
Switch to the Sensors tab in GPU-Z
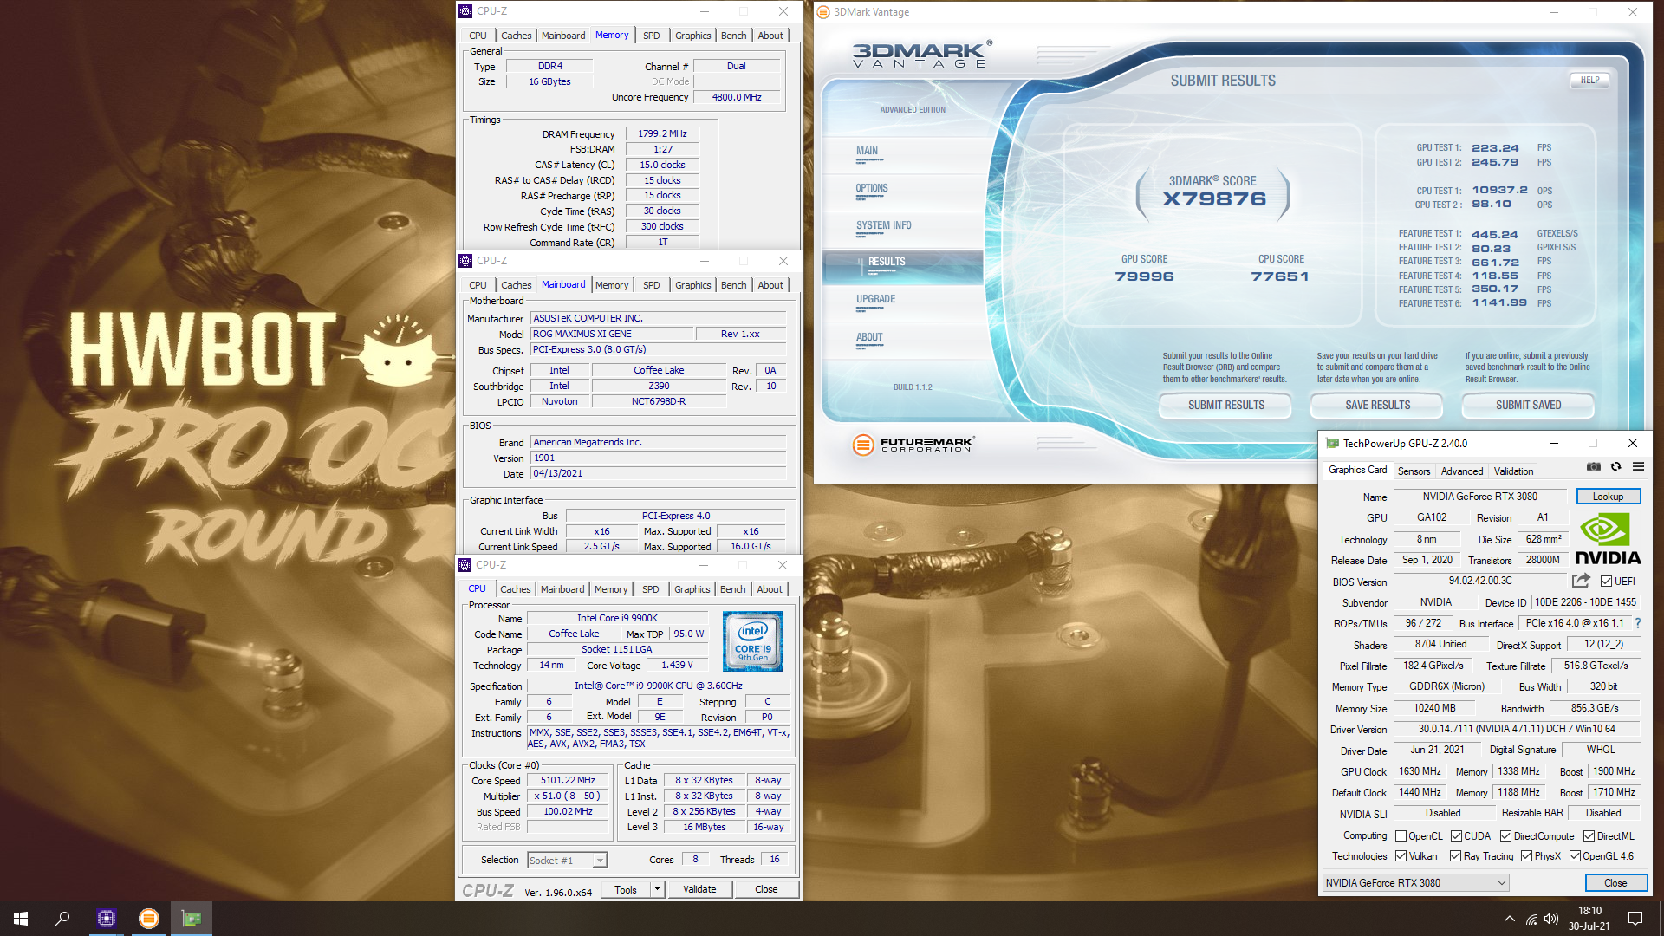(1414, 471)
